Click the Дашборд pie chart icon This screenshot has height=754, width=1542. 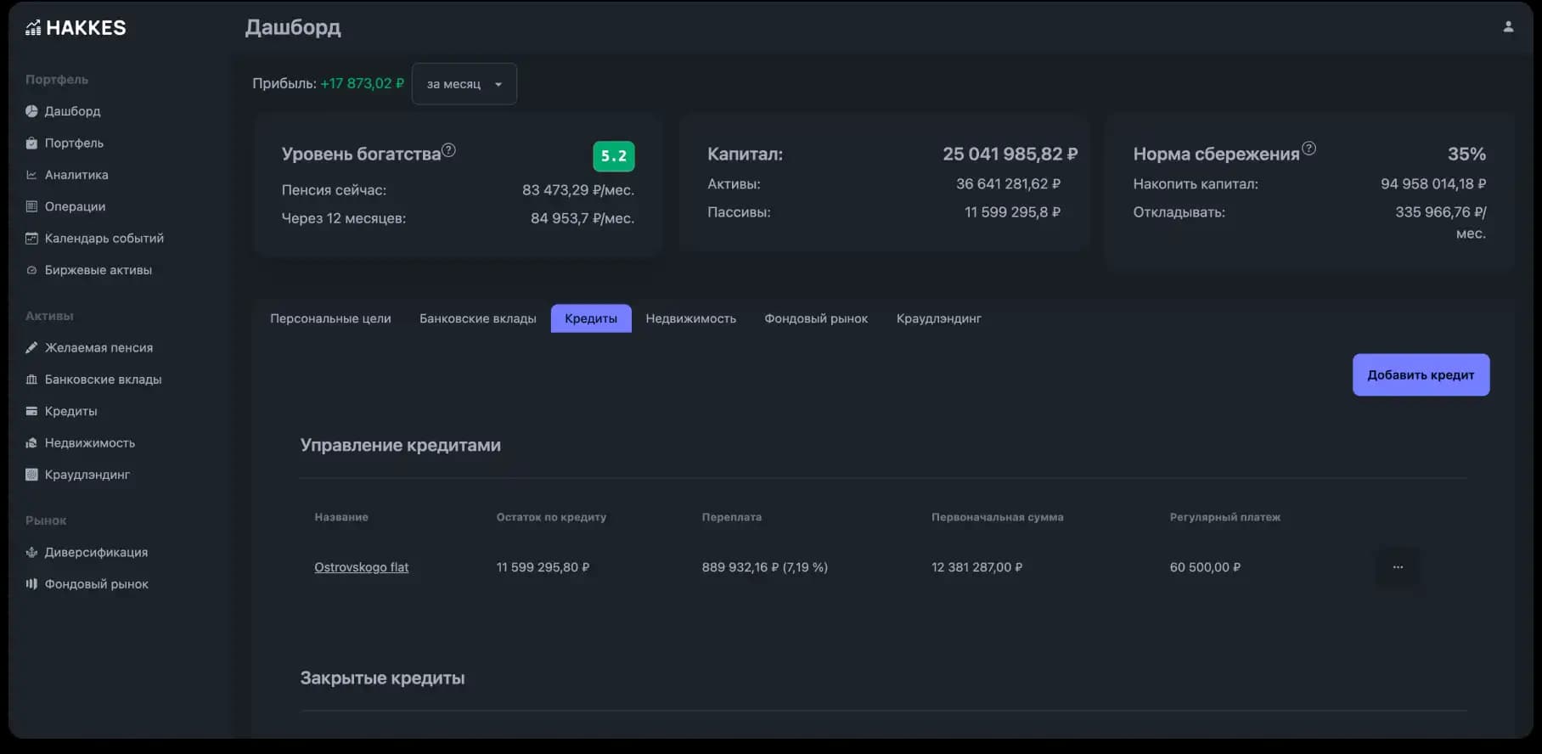tap(31, 111)
